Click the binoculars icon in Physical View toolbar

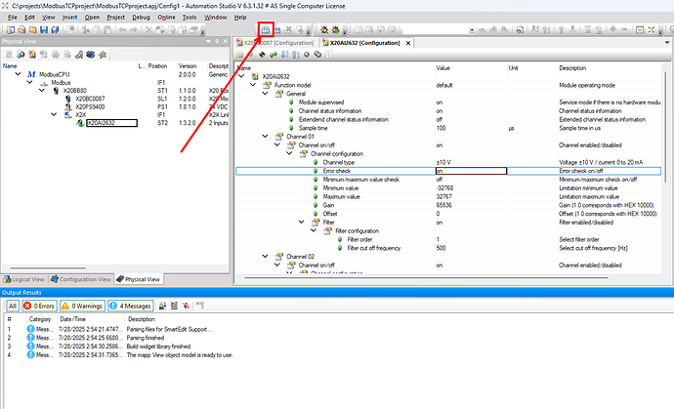[79, 55]
